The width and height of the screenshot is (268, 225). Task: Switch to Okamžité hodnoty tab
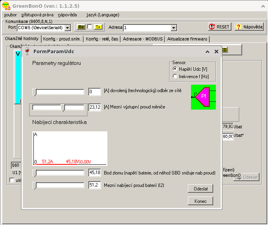click(x=22, y=38)
